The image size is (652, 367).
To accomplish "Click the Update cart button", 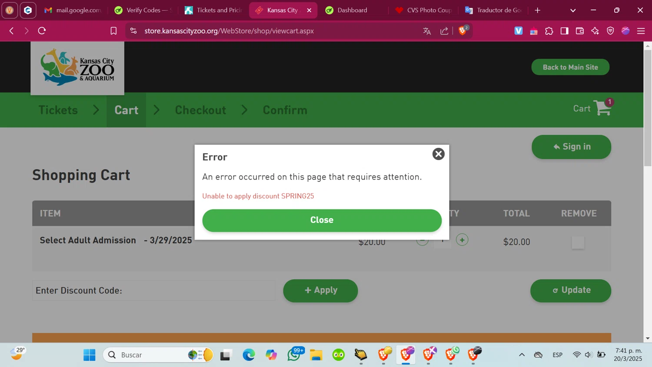I will coord(570,290).
